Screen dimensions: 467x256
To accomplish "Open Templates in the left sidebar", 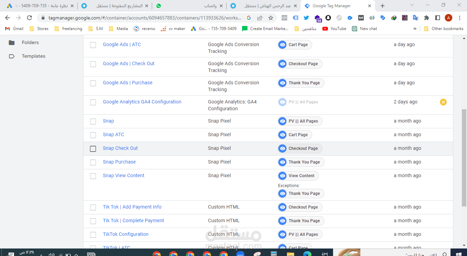I will (x=34, y=56).
